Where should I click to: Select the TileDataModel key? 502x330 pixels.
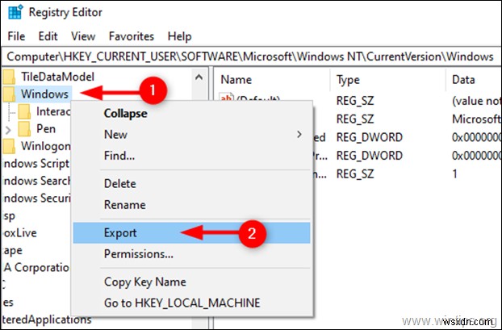[x=57, y=77]
